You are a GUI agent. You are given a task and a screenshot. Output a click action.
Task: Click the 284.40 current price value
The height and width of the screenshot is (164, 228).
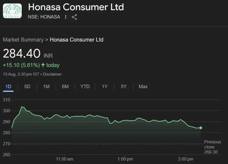(22, 54)
